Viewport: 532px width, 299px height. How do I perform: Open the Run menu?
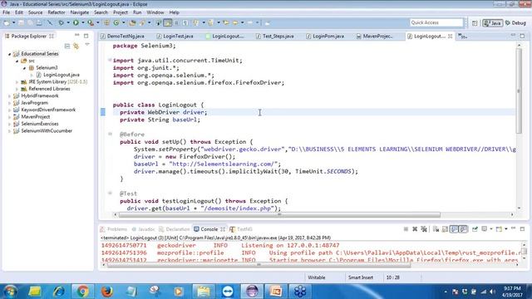tap(137, 12)
